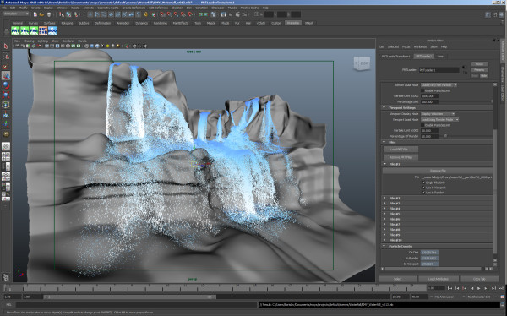Enable Particle Limit under Viewport Load Mode
Image resolution: width=507 pixels, height=316 pixels.
pyautogui.click(x=422, y=125)
